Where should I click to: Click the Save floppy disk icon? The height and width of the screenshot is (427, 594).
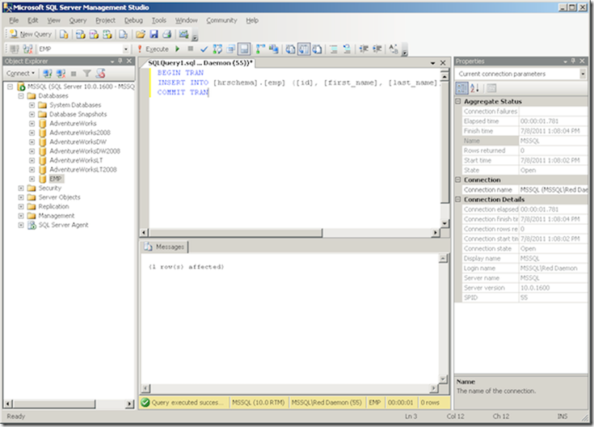pyautogui.click(x=154, y=35)
